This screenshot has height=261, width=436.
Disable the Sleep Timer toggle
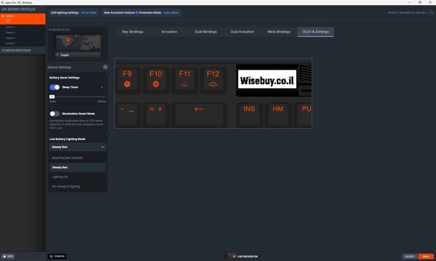point(55,87)
